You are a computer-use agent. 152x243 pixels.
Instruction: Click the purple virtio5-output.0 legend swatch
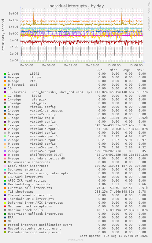5,151
